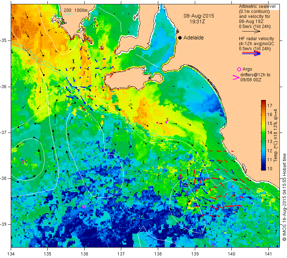Click the dark blue bottom of temperature colorbar
Image resolution: width=287 pixels, height=258 pixels.
click(263, 168)
